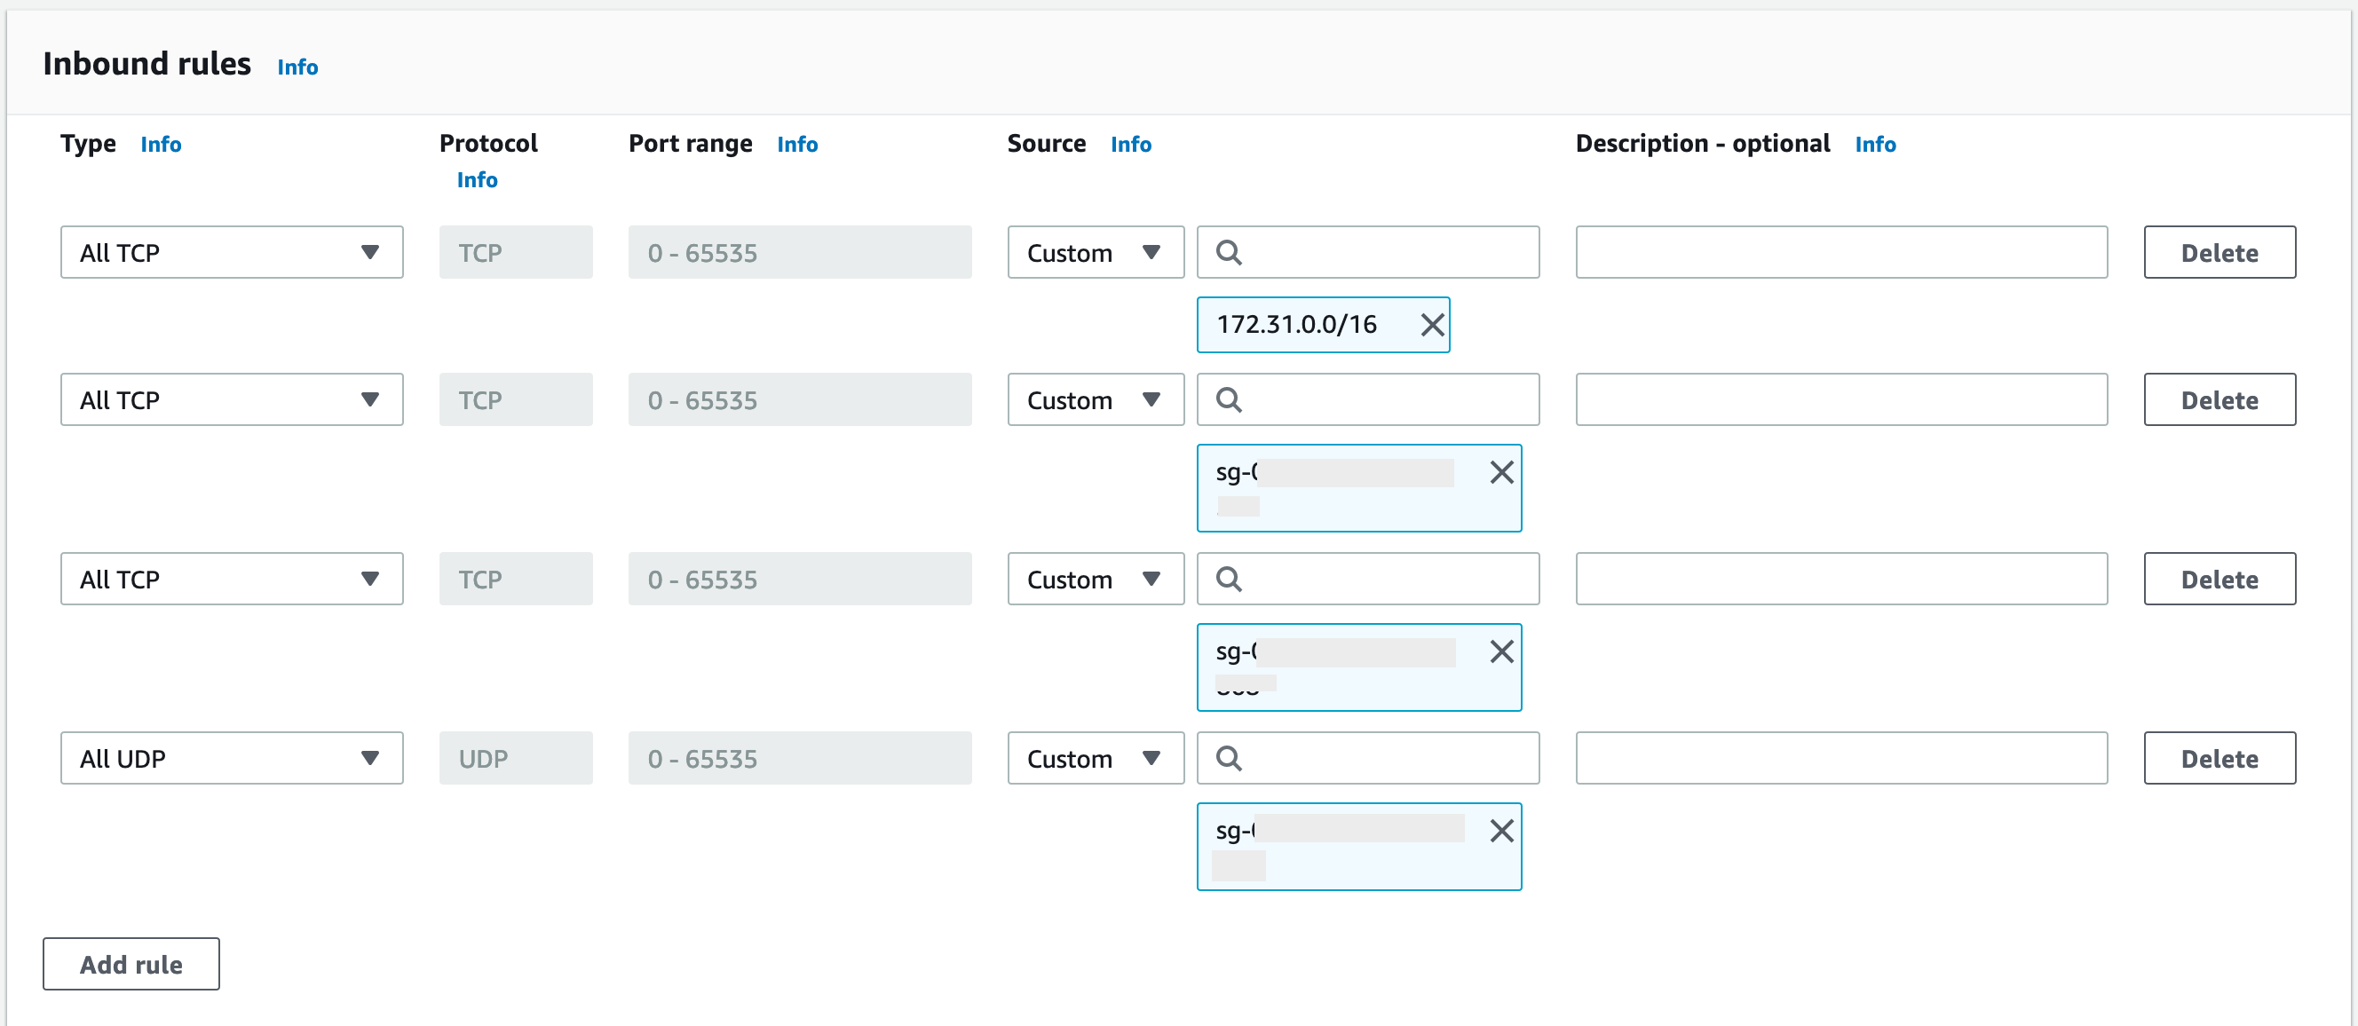Remove the security group chip in third rule
This screenshot has height=1026, width=2358.
1501,651
